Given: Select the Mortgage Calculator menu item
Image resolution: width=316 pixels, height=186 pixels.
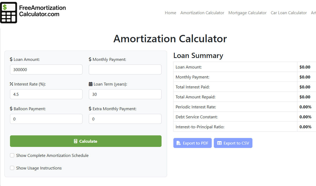Looking at the screenshot, I should point(247,13).
